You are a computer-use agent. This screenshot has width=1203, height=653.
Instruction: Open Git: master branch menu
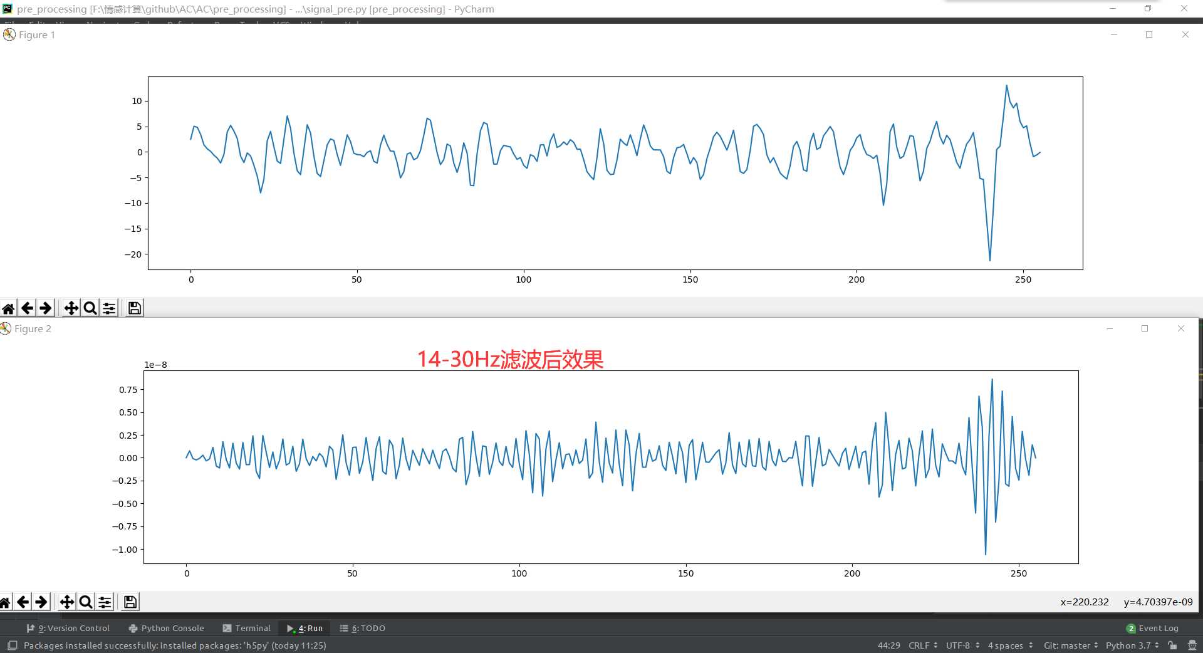pyautogui.click(x=1070, y=645)
